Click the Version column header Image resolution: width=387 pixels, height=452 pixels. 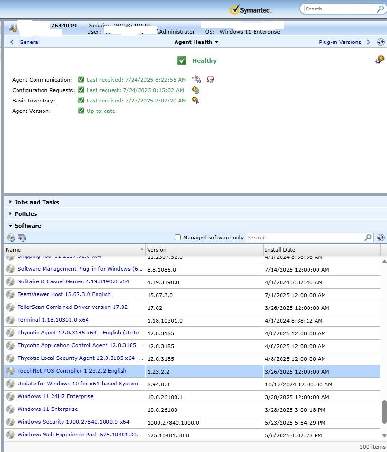[204, 250]
